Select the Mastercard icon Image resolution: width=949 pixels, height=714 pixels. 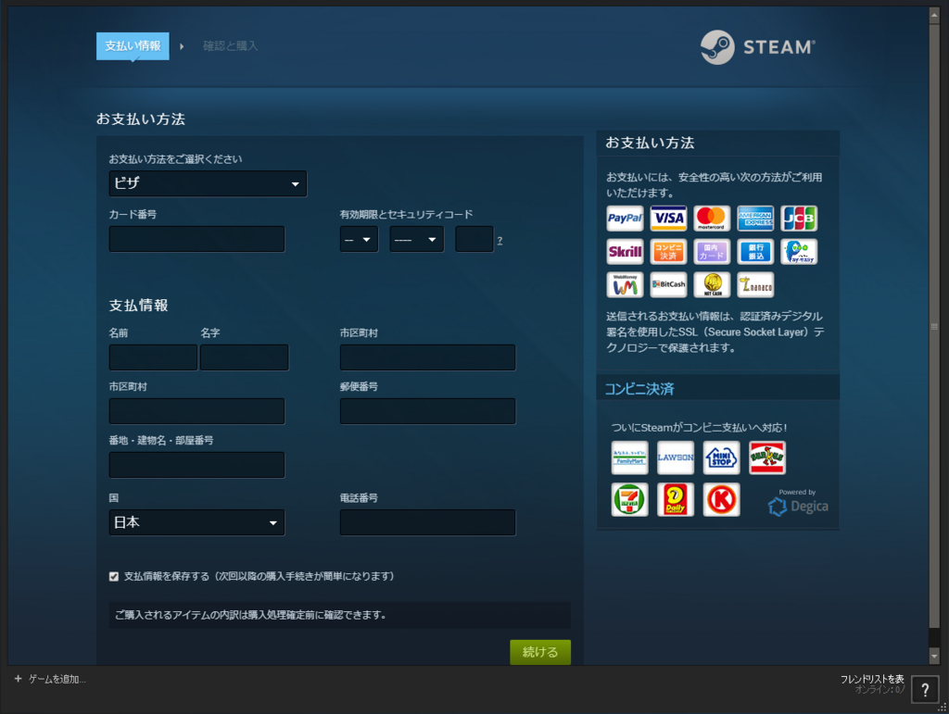(711, 218)
